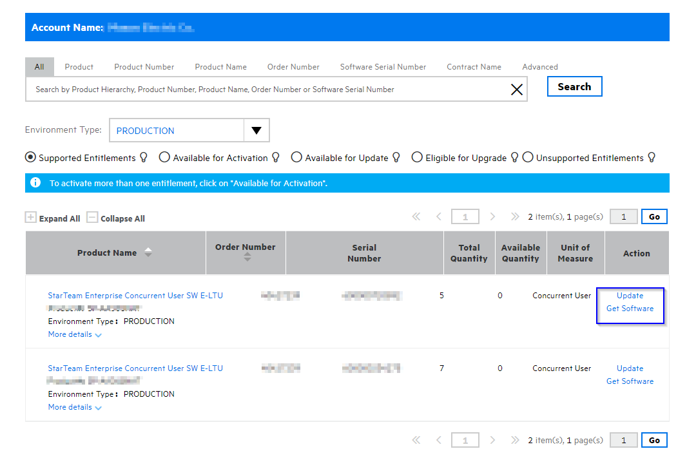This screenshot has width=687, height=458.
Task: Click Get Software for the first entitlement
Action: click(630, 309)
